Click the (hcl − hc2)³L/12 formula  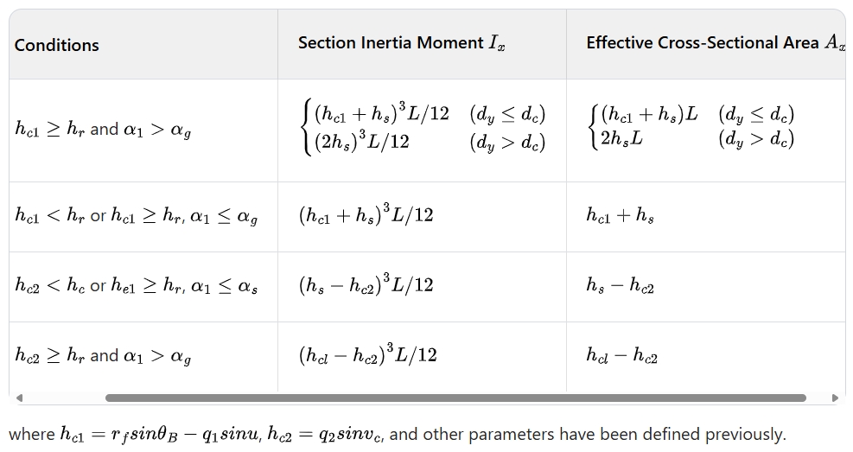click(x=368, y=354)
